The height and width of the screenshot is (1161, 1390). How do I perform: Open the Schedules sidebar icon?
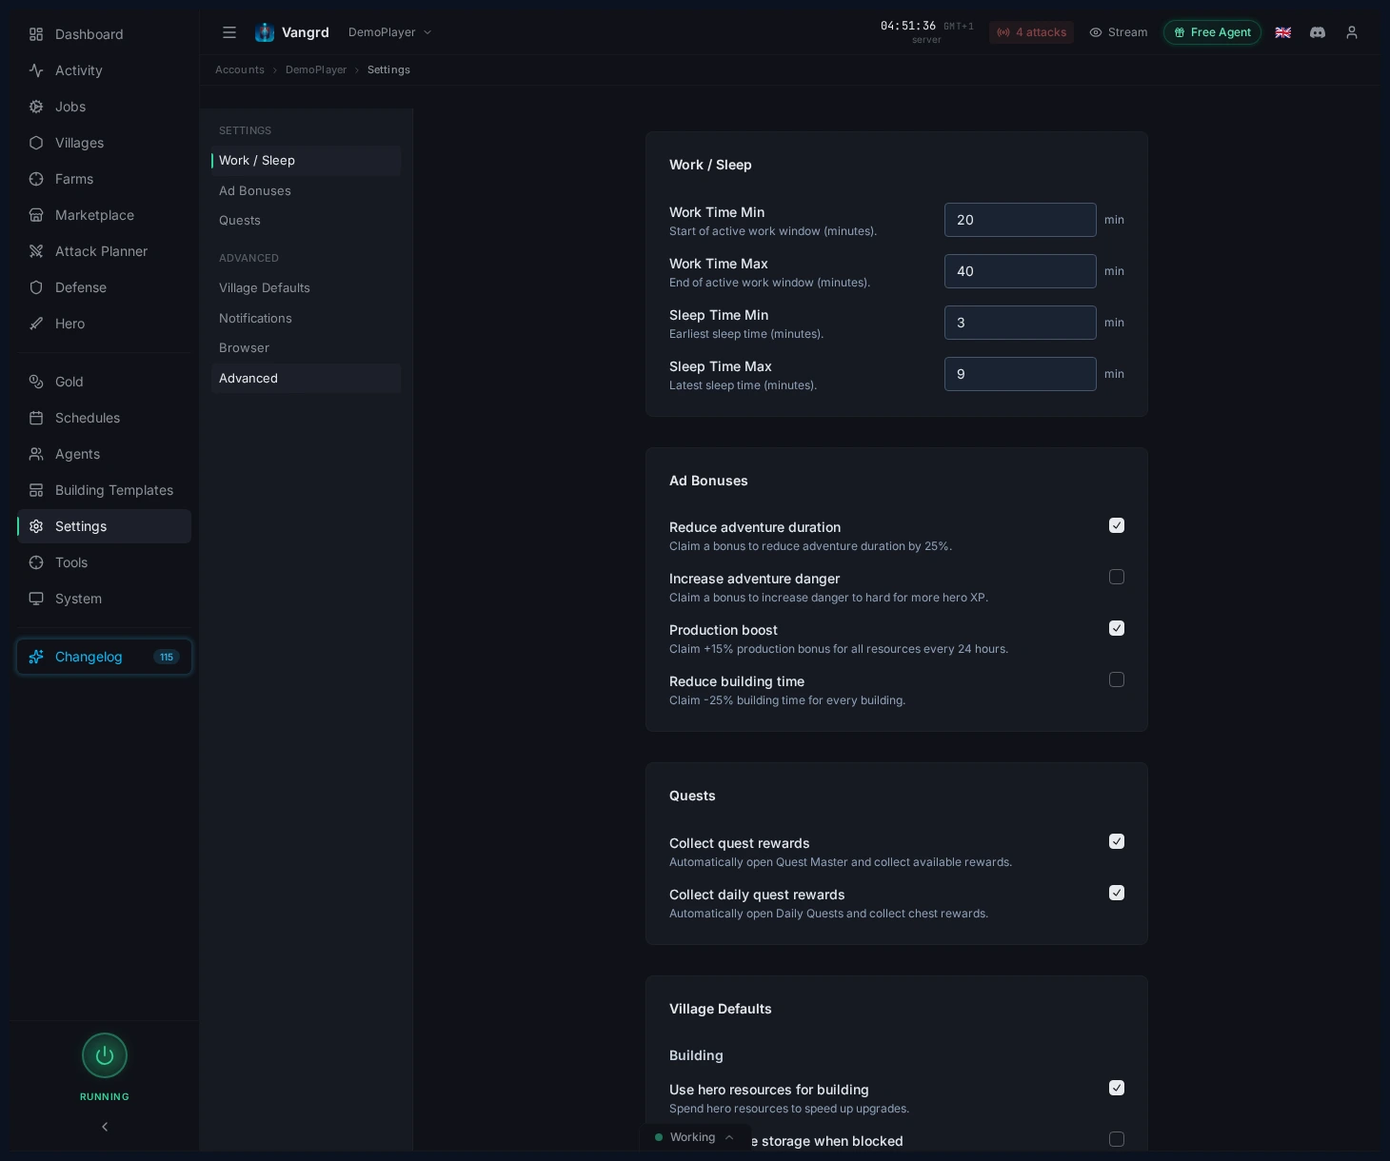[x=35, y=418]
